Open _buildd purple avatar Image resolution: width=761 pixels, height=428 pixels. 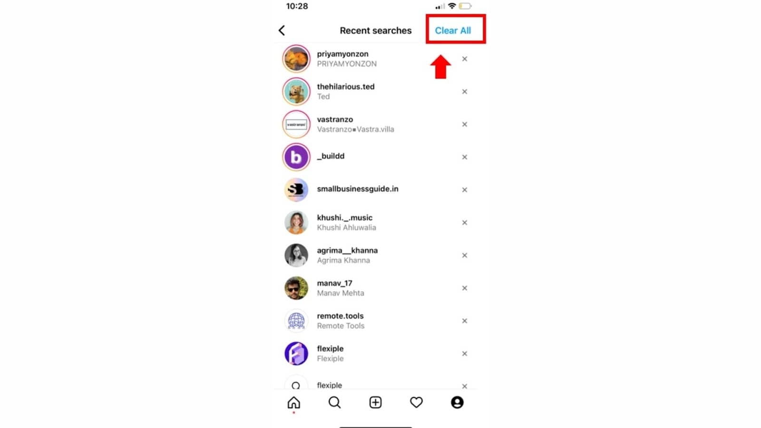pos(296,157)
